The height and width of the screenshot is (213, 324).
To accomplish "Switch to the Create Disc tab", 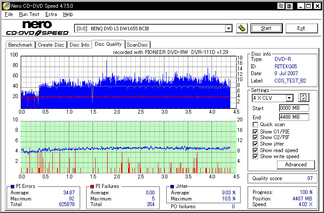I will click(x=51, y=45).
